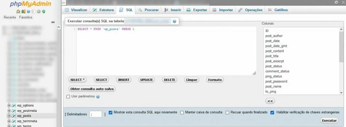This screenshot has width=346, height=127.
Task: Expand the wp_options tree node
Action: pos(9,105)
